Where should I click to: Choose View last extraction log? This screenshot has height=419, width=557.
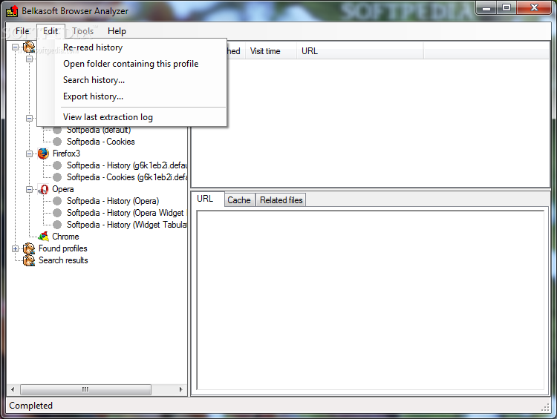click(x=131, y=117)
